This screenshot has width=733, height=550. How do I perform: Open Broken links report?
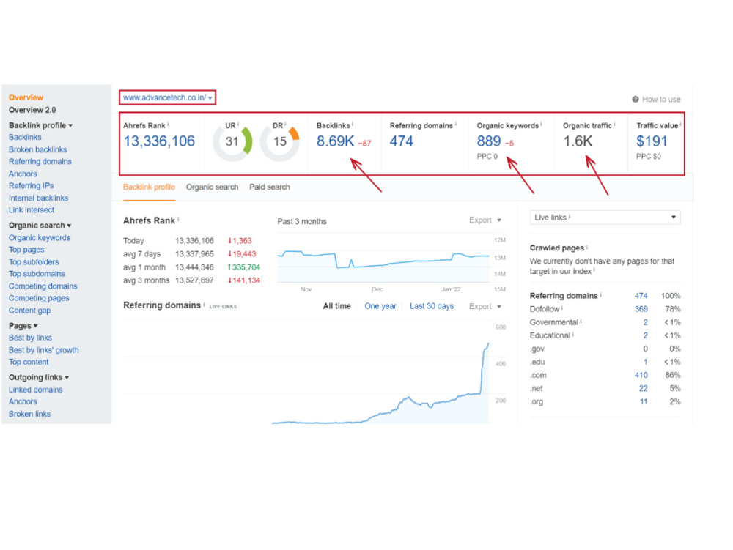(x=29, y=414)
